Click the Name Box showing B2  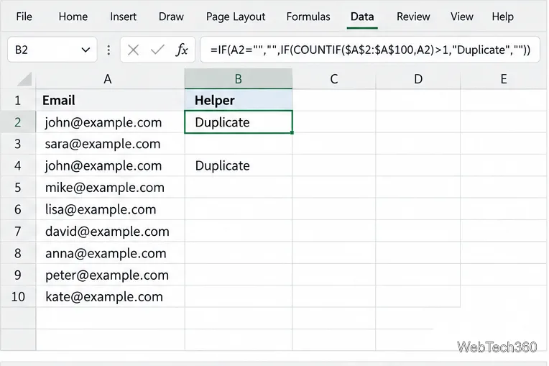click(52, 50)
